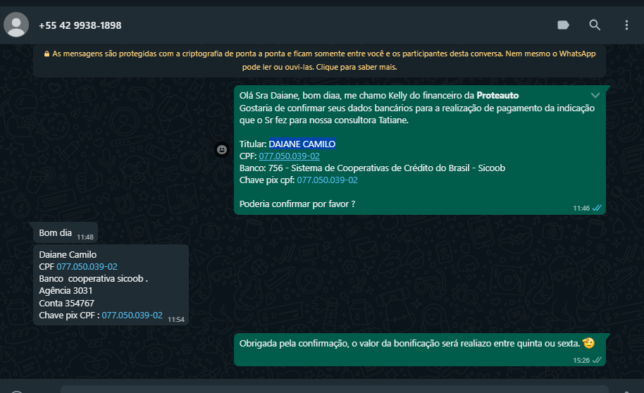Click contact number +55 42 9938-1898
The width and height of the screenshot is (644, 393).
[x=80, y=25]
